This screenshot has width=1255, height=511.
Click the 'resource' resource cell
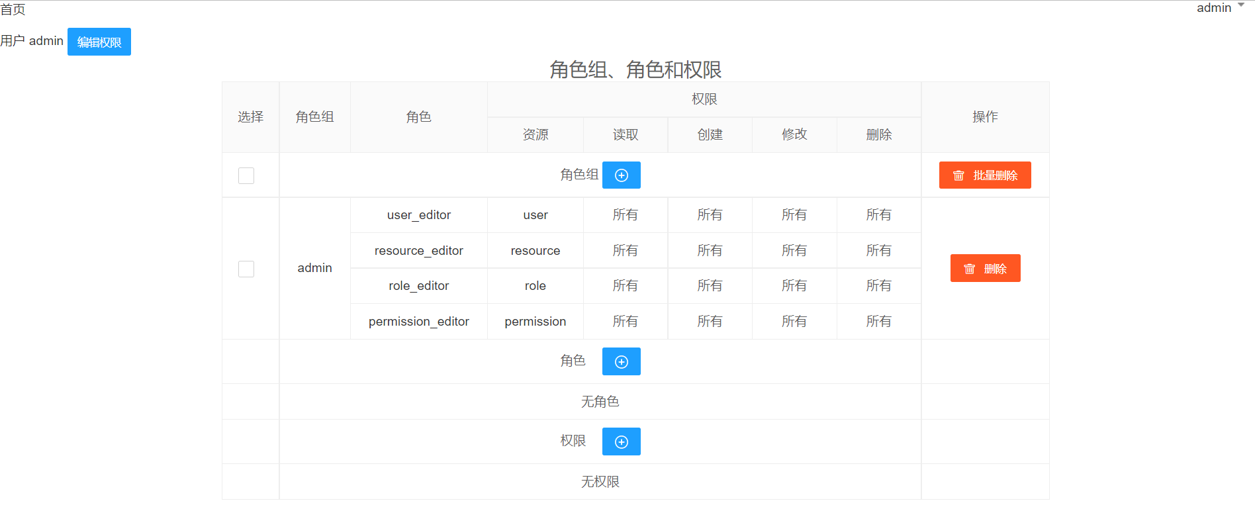(535, 251)
